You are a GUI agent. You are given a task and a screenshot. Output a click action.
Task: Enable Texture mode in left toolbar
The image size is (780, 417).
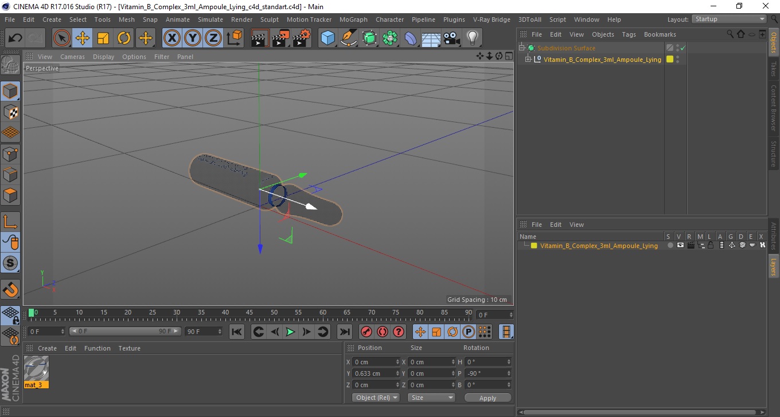11,112
